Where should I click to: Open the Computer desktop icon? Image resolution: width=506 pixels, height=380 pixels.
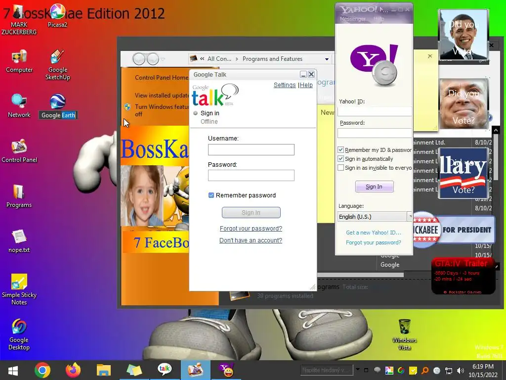click(19, 61)
